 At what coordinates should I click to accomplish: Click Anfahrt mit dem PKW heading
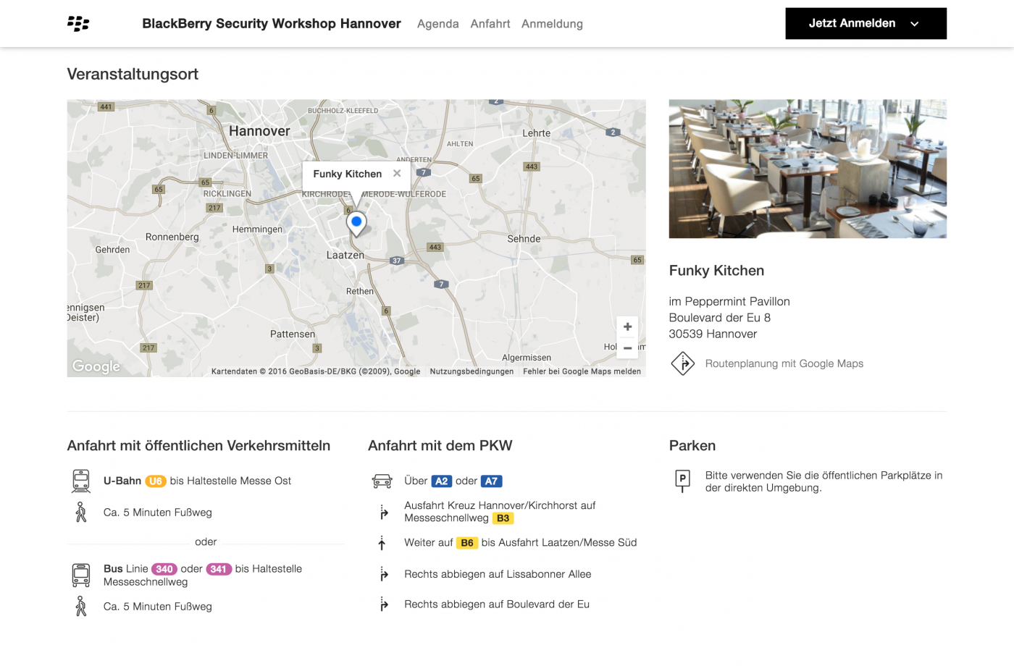440,446
